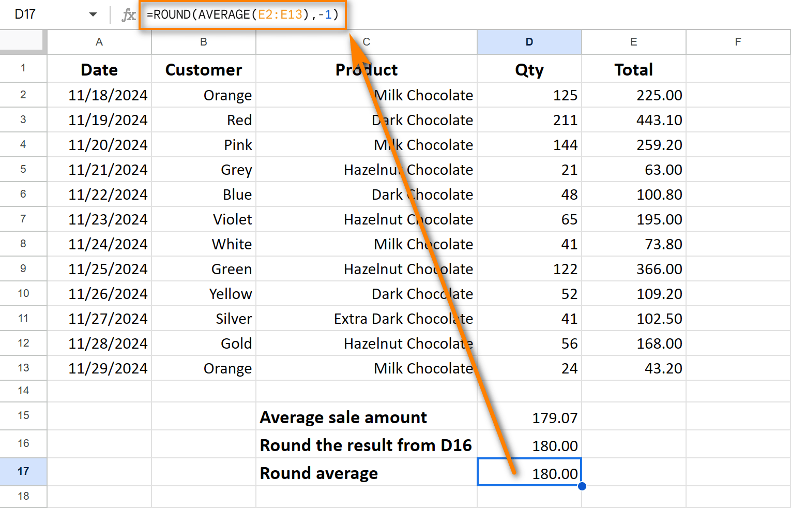The image size is (791, 508).
Task: Select row 17 header
Action: (23, 471)
